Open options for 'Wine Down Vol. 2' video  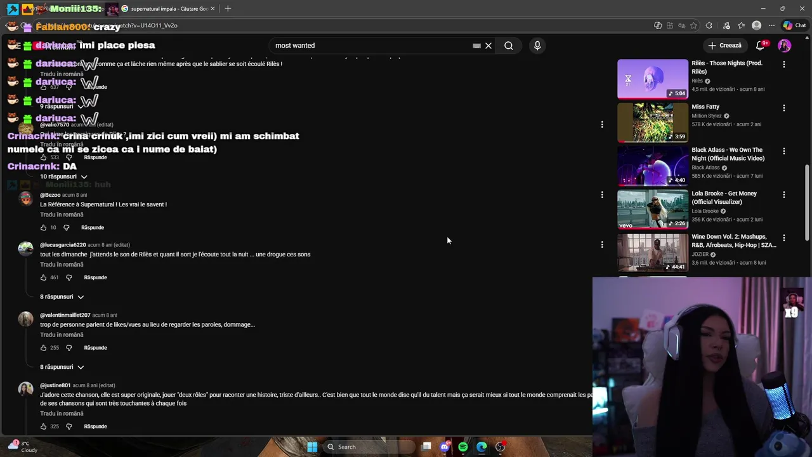coord(783,238)
